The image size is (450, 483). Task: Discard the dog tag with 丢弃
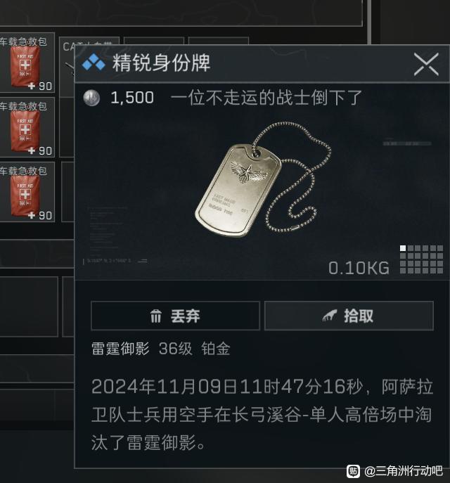[175, 316]
